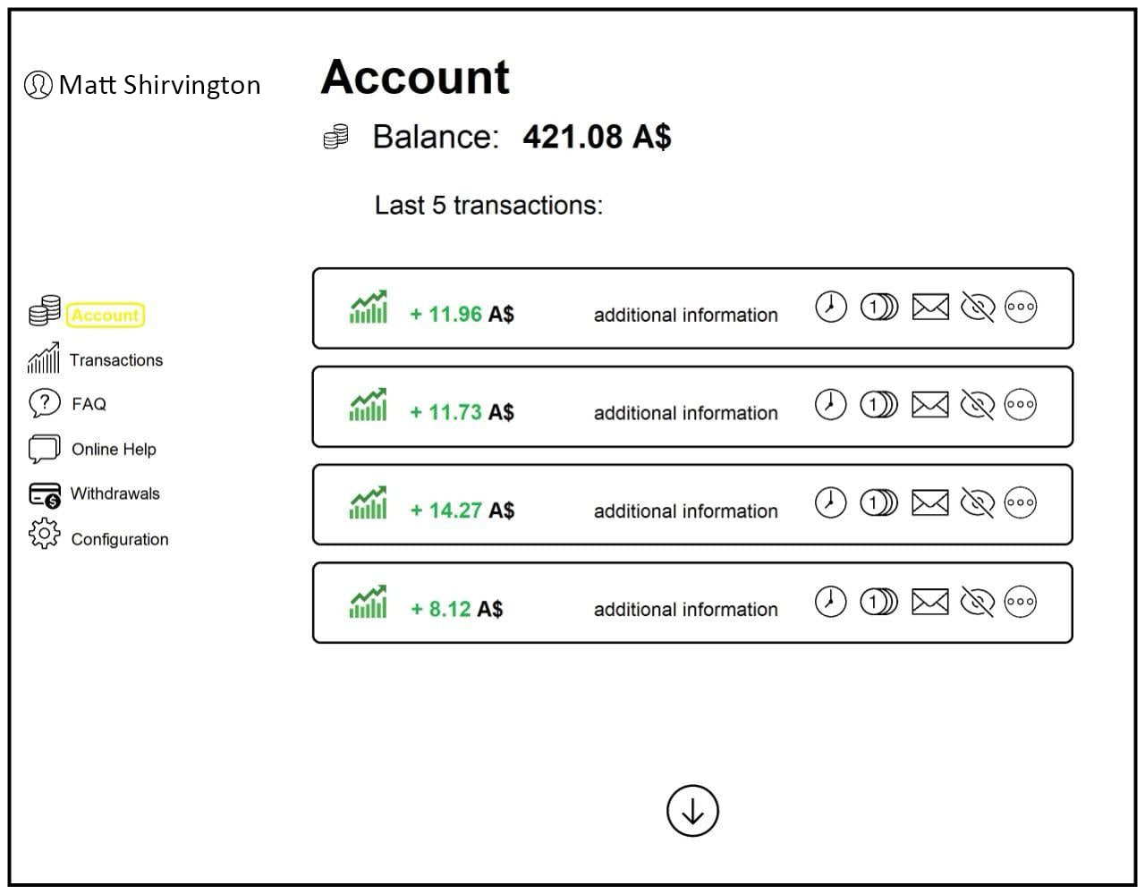Toggle visibility of the +14.27 A$ transaction
Viewport: 1145px width, 894px height.
click(977, 503)
